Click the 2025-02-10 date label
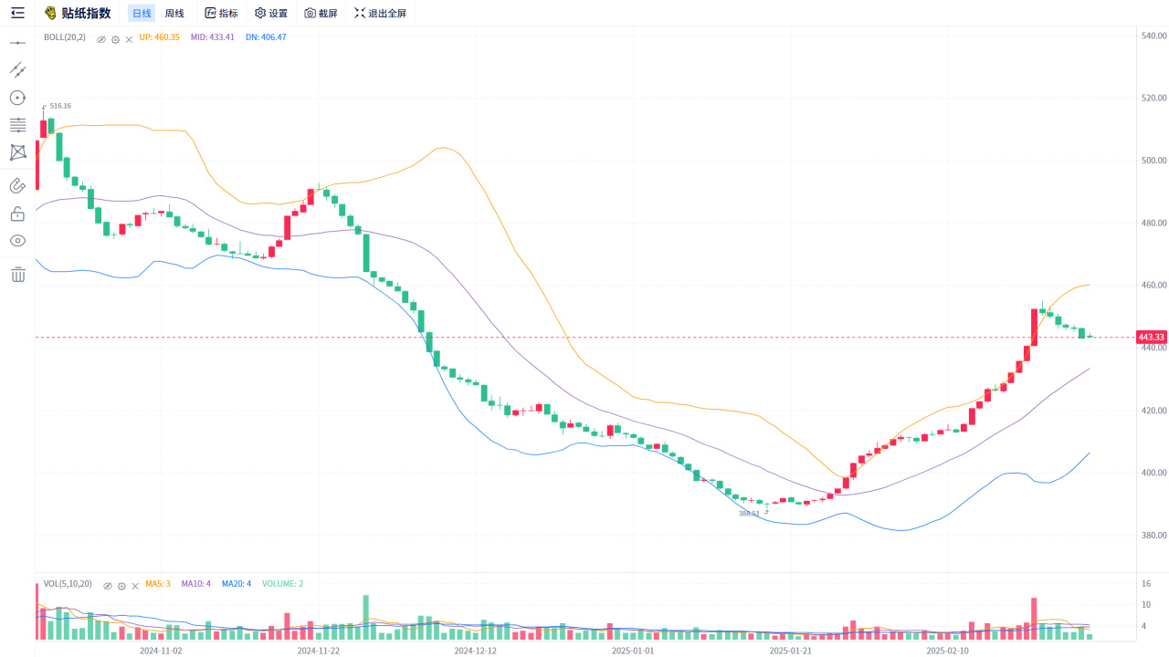Image resolution: width=1169 pixels, height=657 pixels. pos(948,651)
